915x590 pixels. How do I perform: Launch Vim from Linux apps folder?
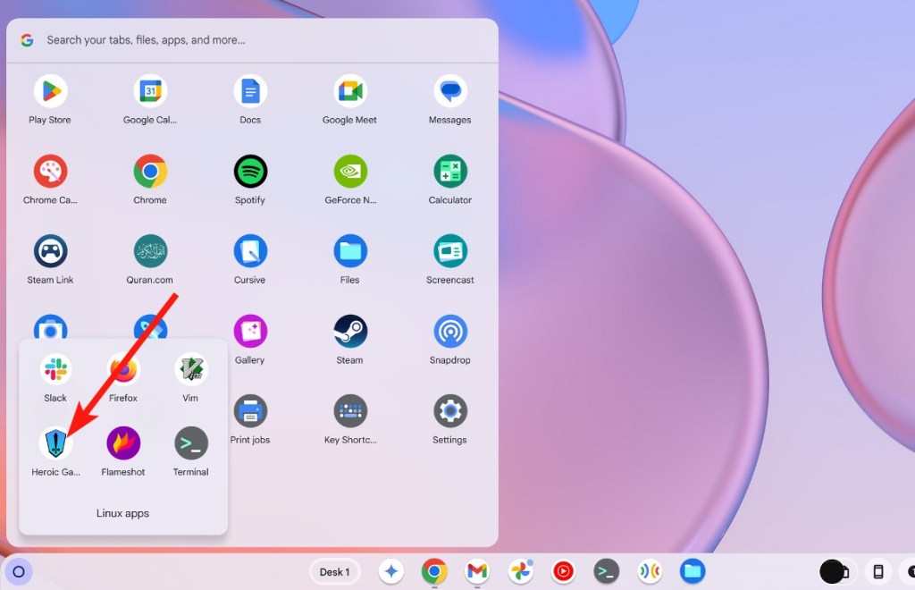(x=191, y=369)
